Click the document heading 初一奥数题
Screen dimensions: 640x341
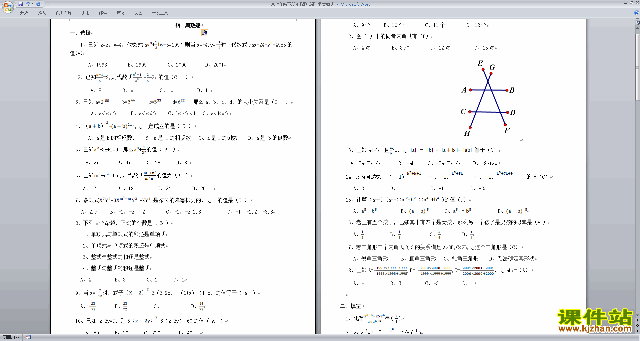[188, 25]
